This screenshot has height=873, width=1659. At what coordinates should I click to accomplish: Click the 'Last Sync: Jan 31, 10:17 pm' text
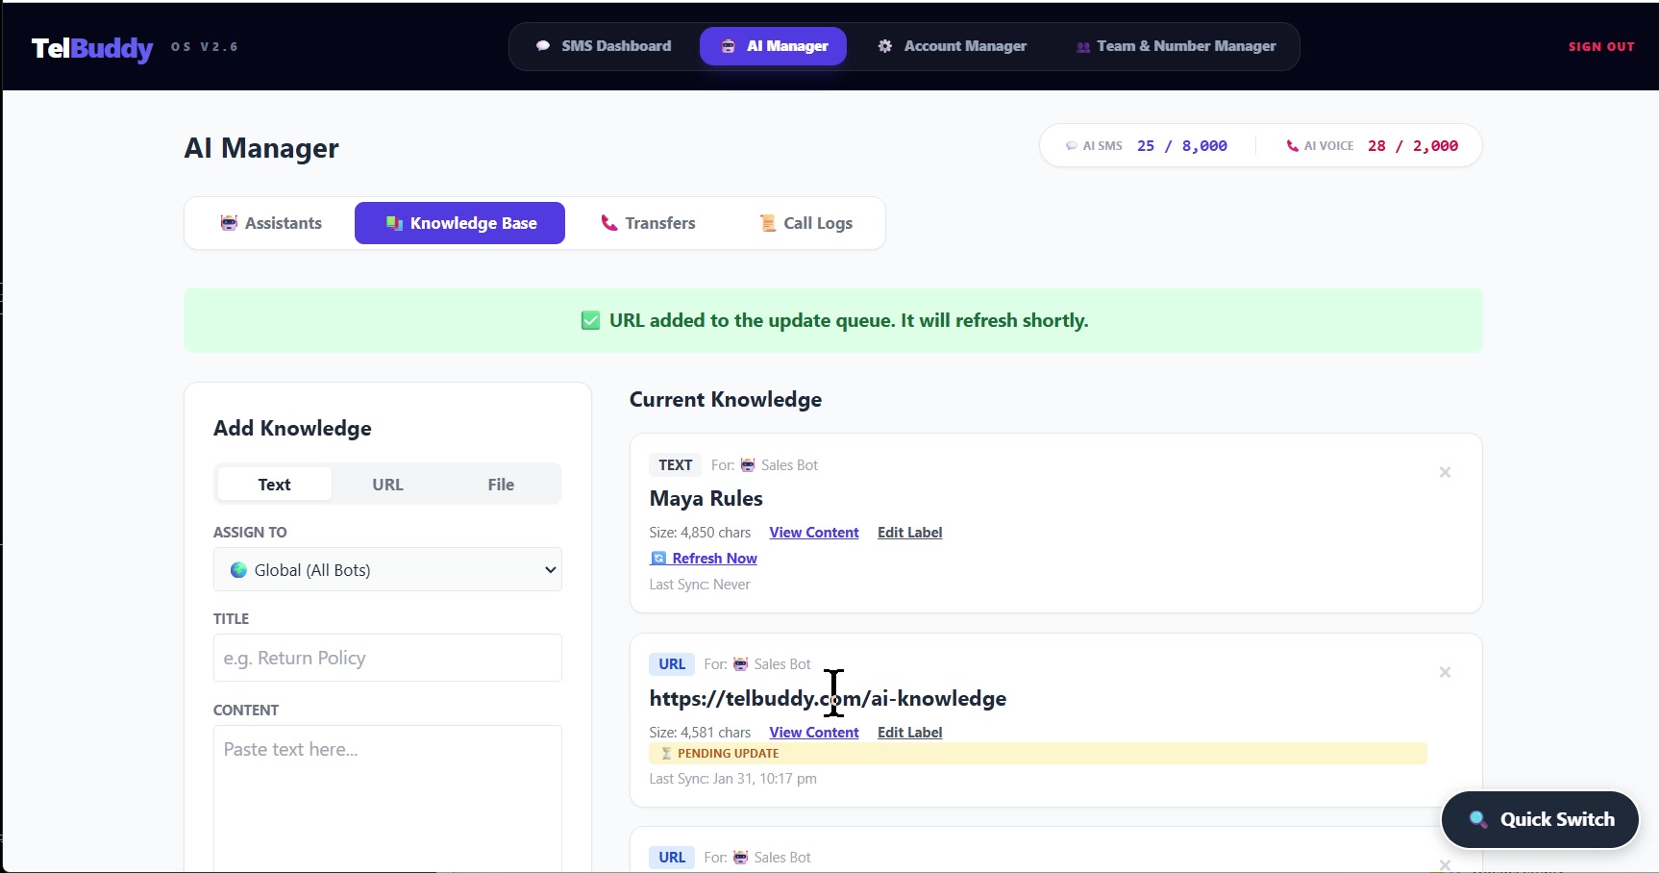click(x=732, y=779)
